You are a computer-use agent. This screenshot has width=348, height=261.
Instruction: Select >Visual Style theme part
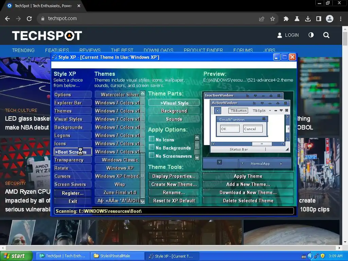[174, 103]
